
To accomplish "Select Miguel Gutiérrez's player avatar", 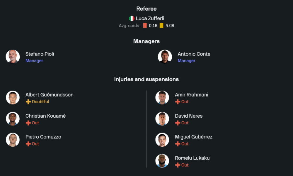I will click(x=162, y=140).
